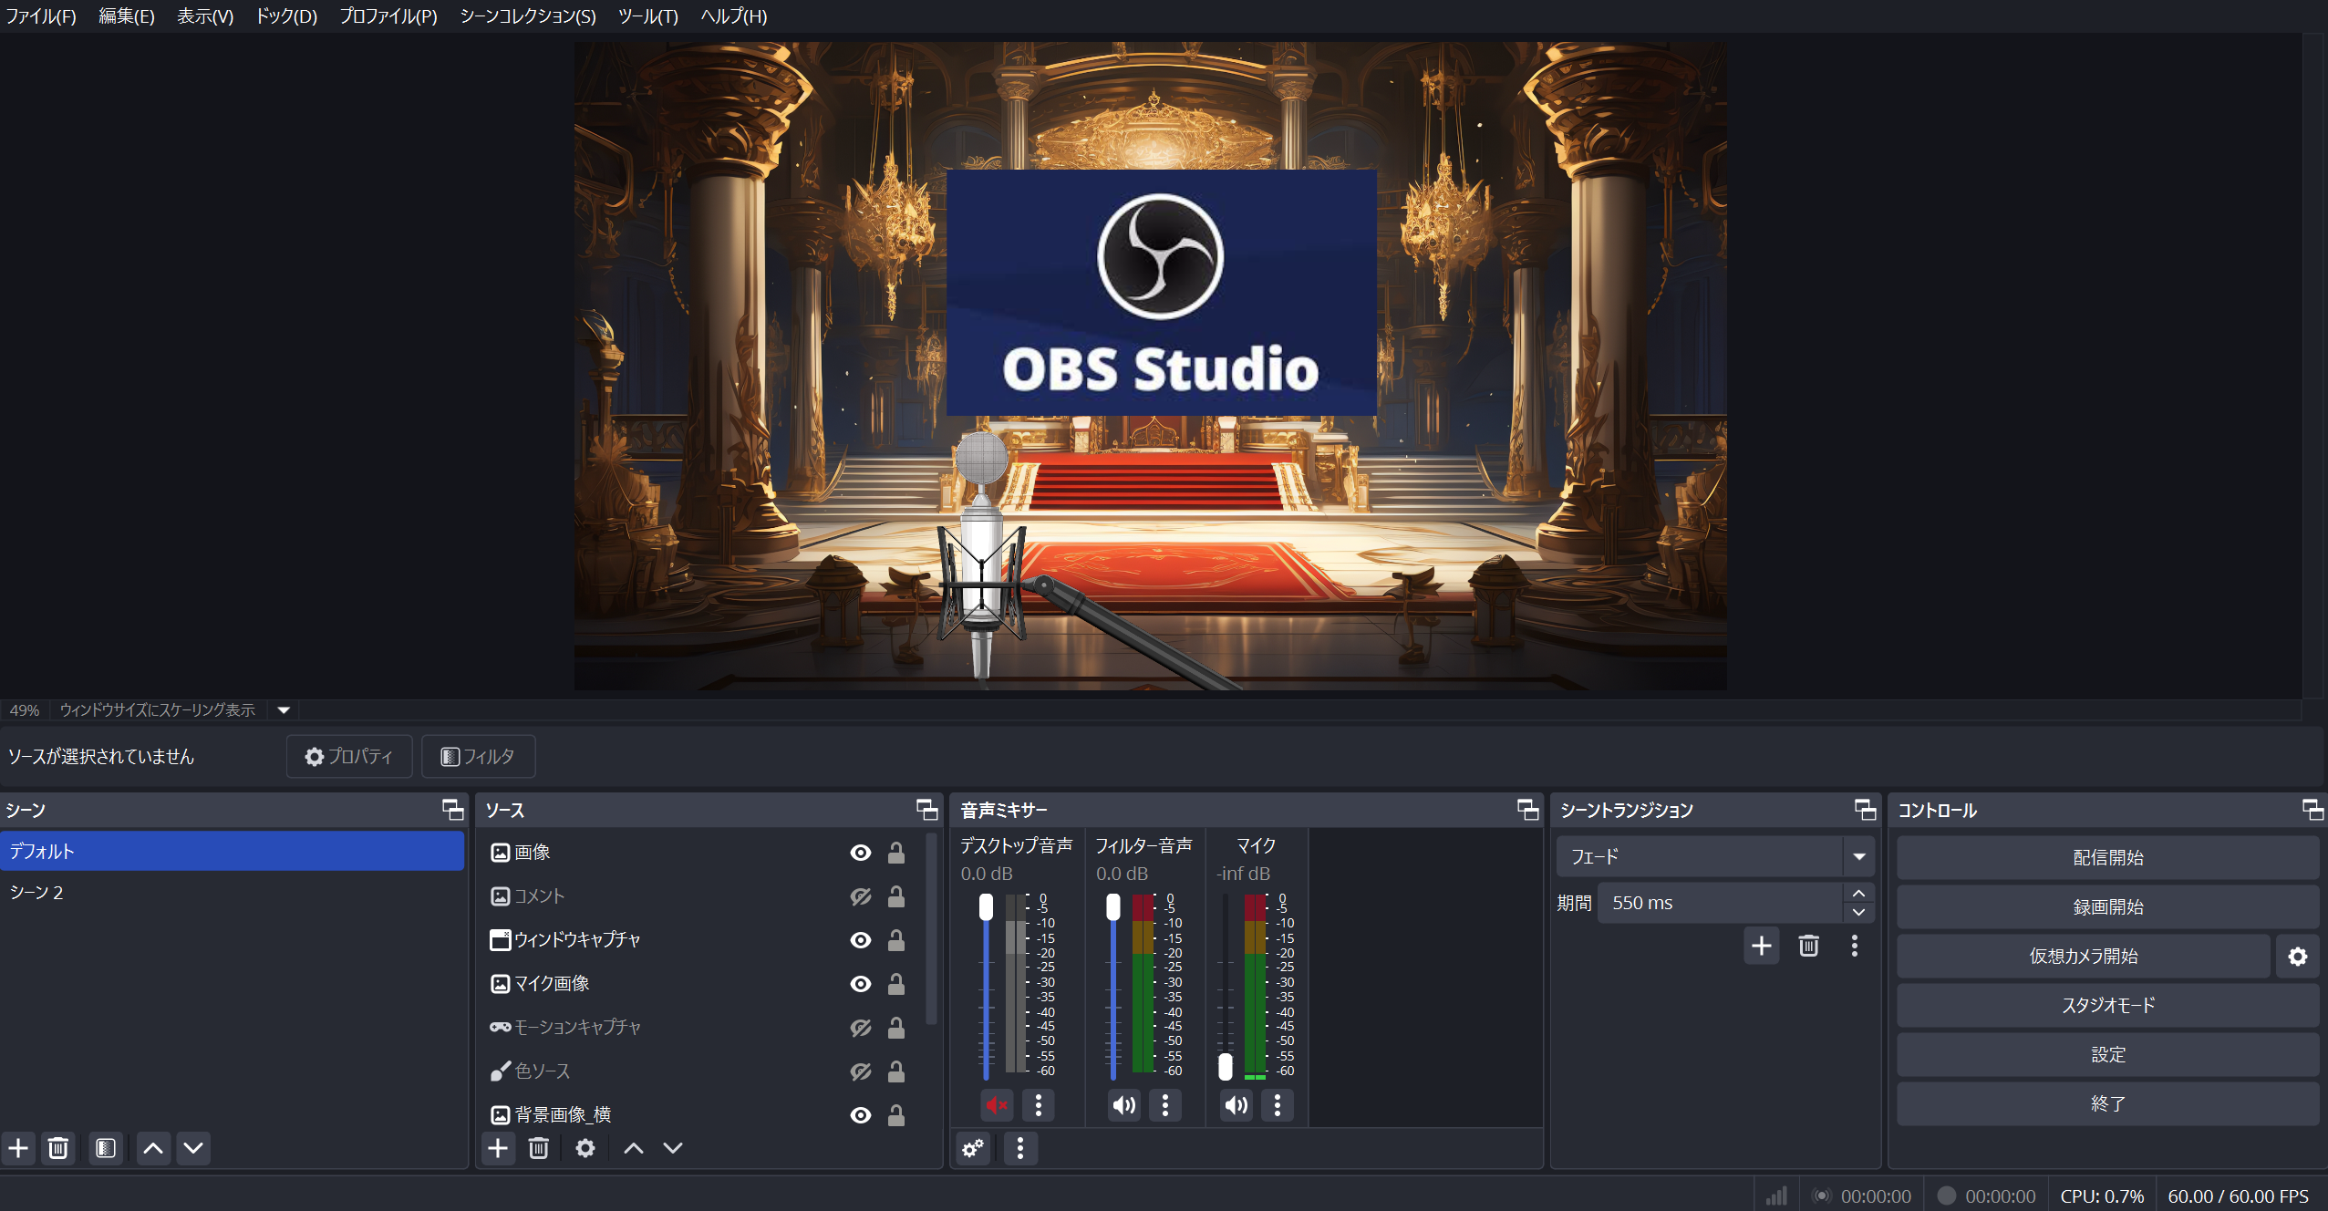Hide the マイク画像 source
Image resolution: width=2328 pixels, height=1211 pixels.
[861, 984]
